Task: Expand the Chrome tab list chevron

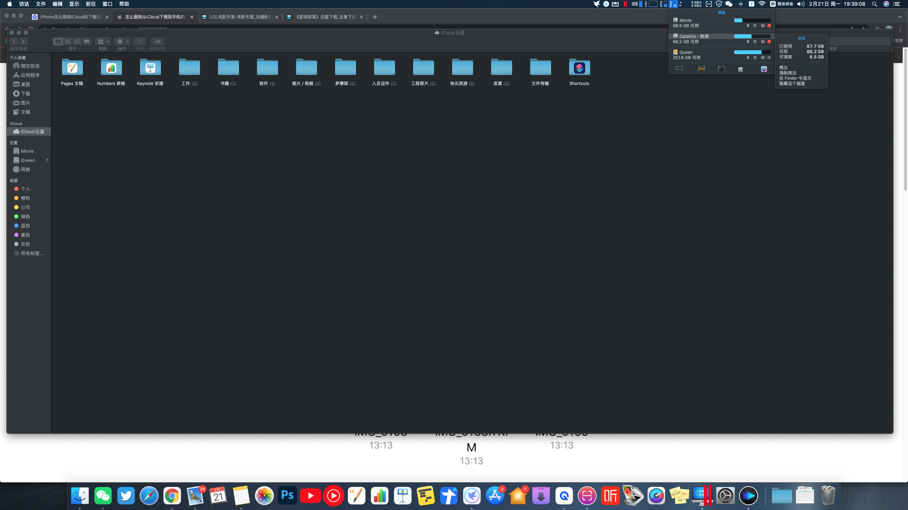Action: [x=900, y=17]
